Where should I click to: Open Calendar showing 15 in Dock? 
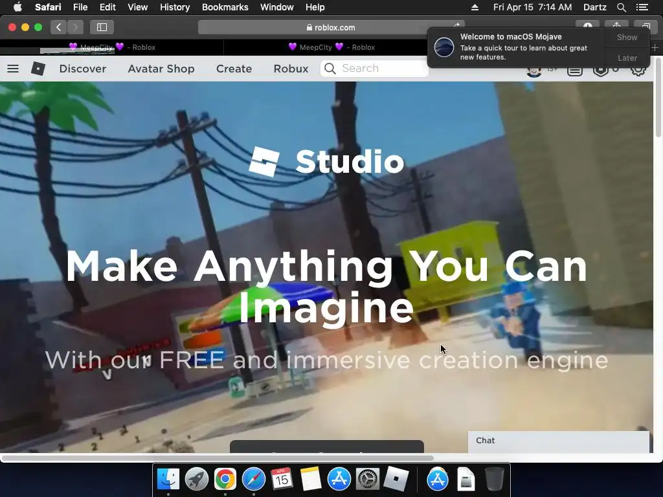pyautogui.click(x=282, y=480)
